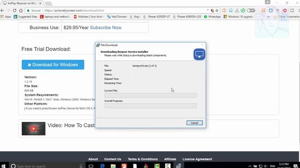Open the laptops and netbooks bookmark
The width and height of the screenshot is (300, 168).
54,17
